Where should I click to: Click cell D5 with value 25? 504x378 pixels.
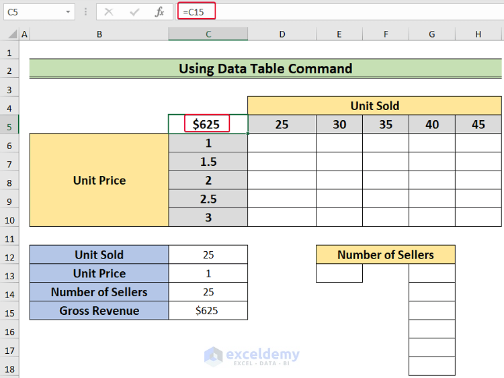pyautogui.click(x=282, y=124)
